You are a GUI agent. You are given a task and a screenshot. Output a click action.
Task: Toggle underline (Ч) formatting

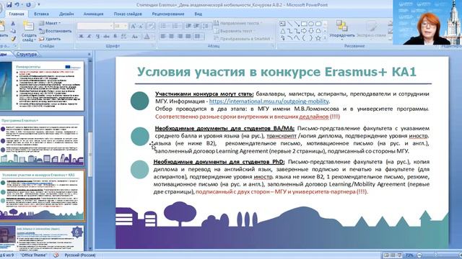97,37
